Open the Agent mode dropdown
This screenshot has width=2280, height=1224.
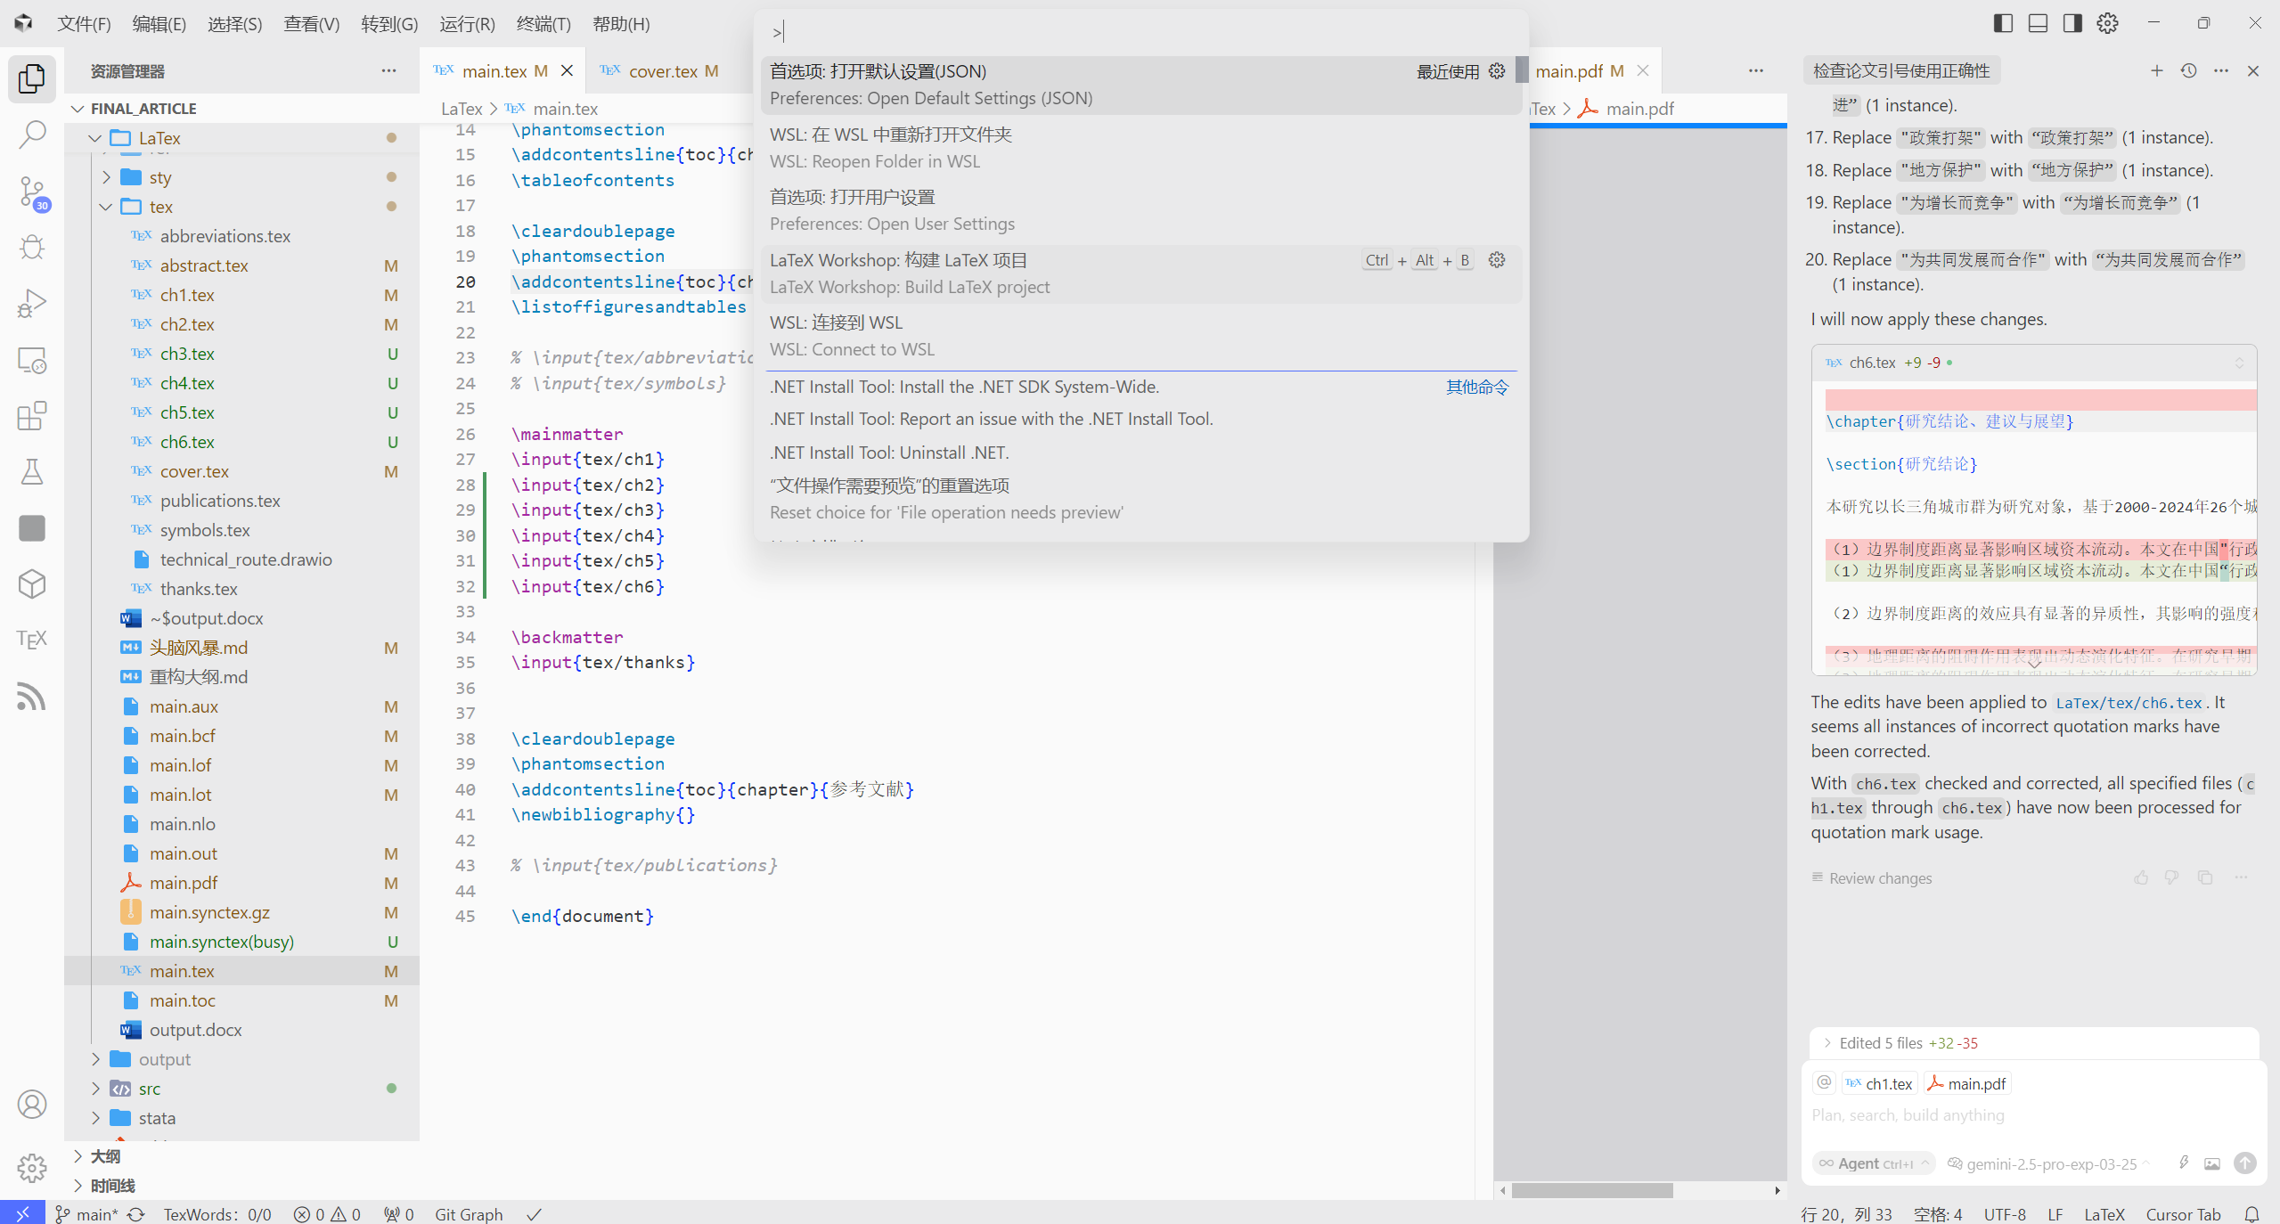coord(1875,1163)
